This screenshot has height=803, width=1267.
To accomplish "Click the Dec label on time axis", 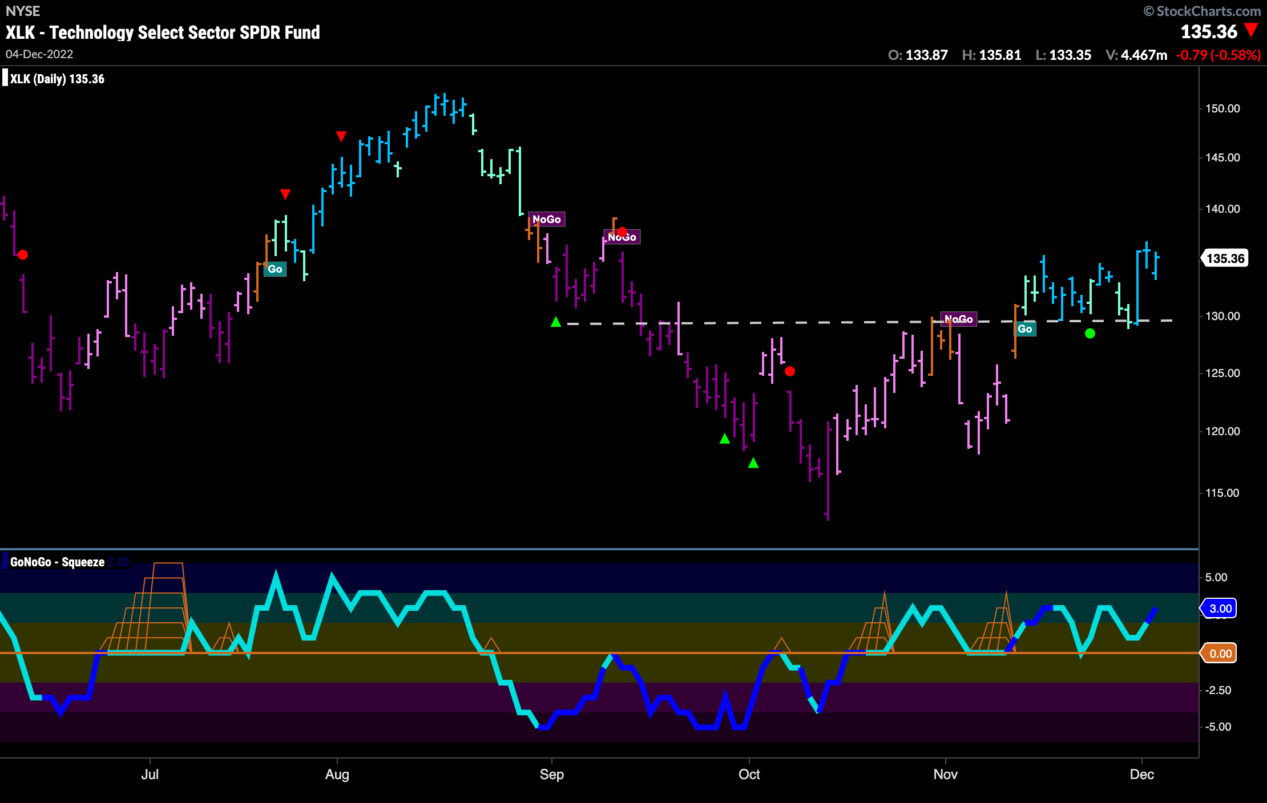I will 1142,774.
